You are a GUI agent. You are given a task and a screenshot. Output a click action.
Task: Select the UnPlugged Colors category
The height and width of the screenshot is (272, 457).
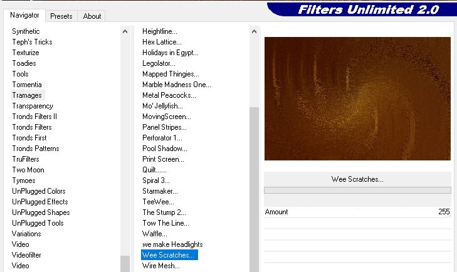click(x=38, y=191)
